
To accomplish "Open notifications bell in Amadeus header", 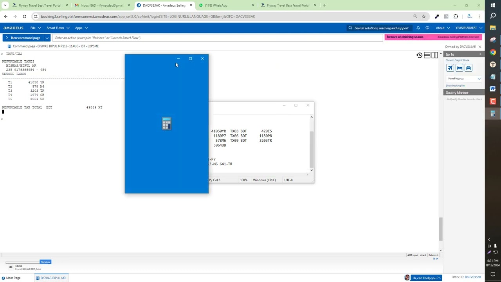I will (418, 28).
